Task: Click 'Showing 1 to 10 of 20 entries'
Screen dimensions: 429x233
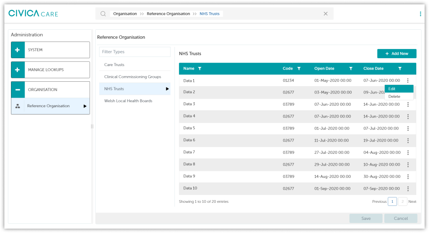Action: coord(204,202)
